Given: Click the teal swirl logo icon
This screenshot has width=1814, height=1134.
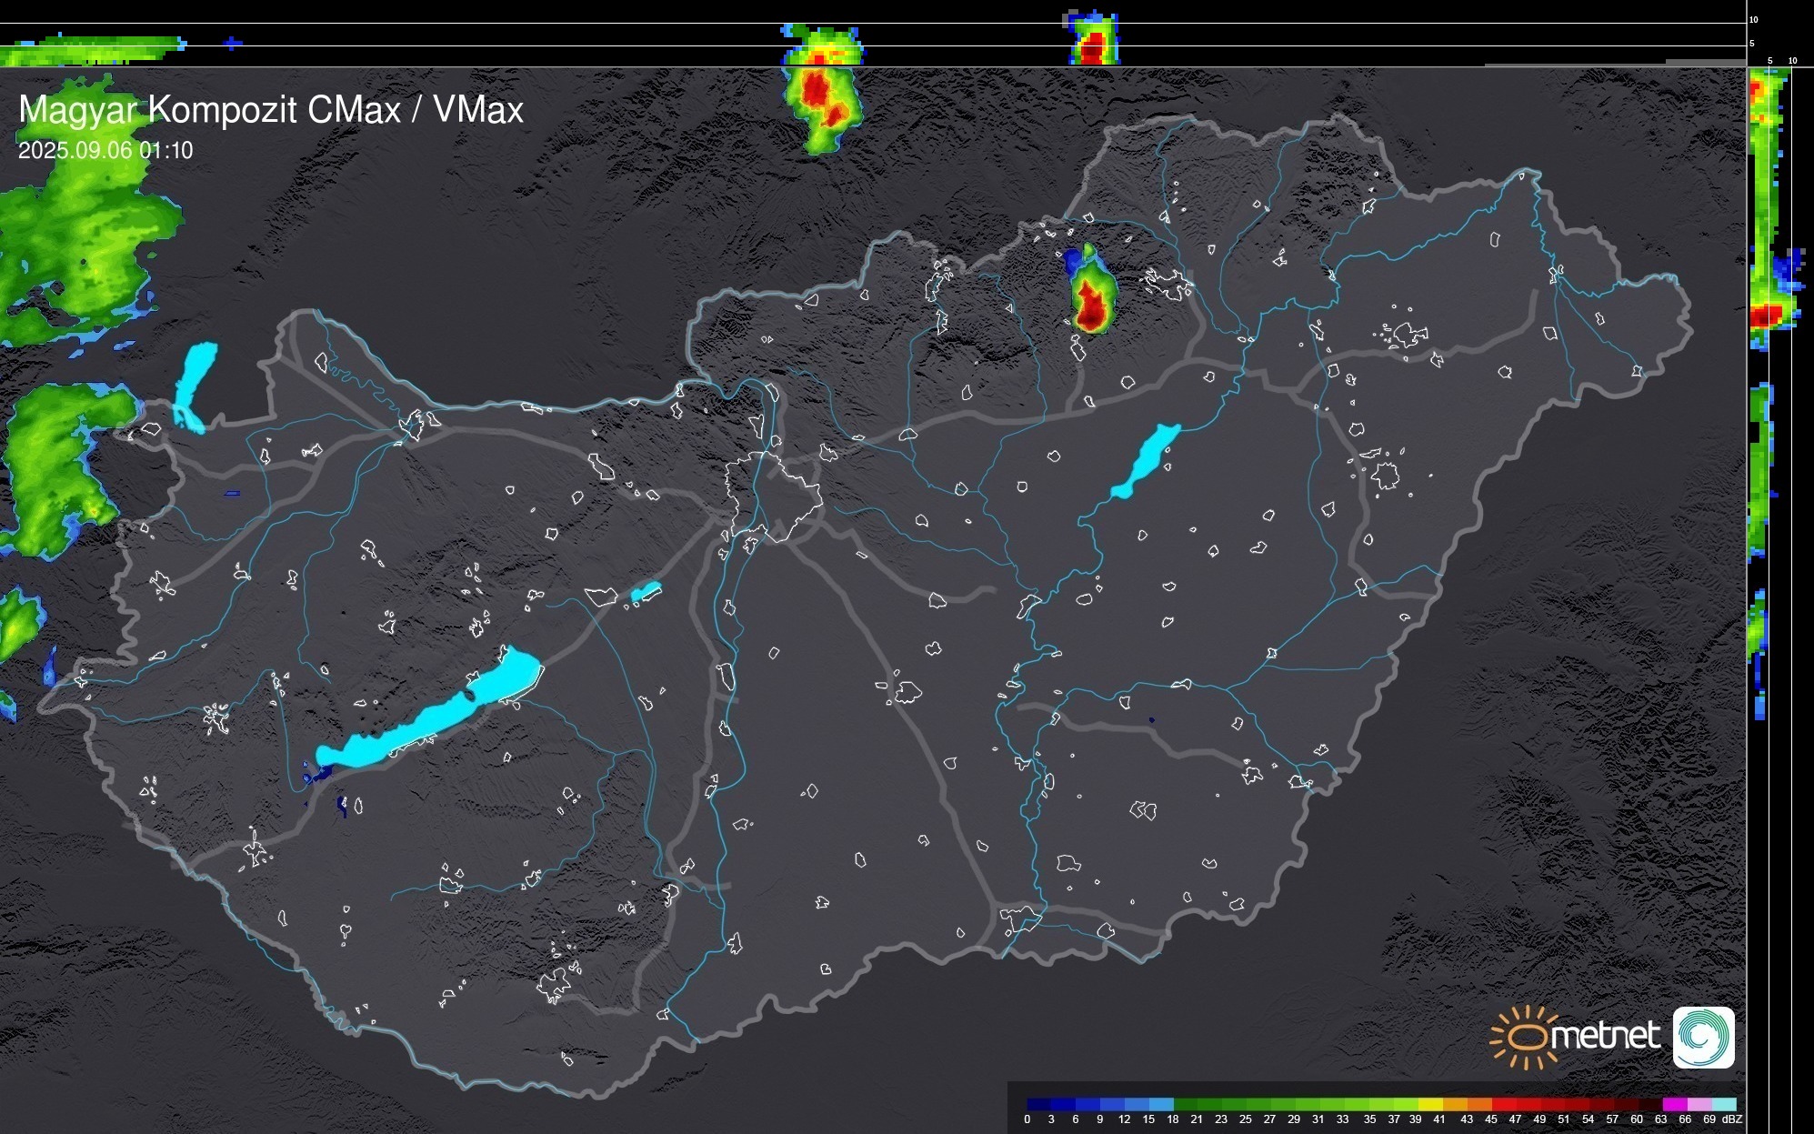Looking at the screenshot, I should (x=1703, y=1037).
